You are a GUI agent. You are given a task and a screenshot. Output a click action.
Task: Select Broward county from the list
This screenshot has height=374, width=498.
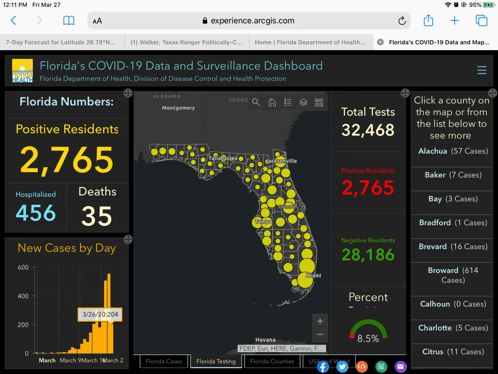[453, 275]
